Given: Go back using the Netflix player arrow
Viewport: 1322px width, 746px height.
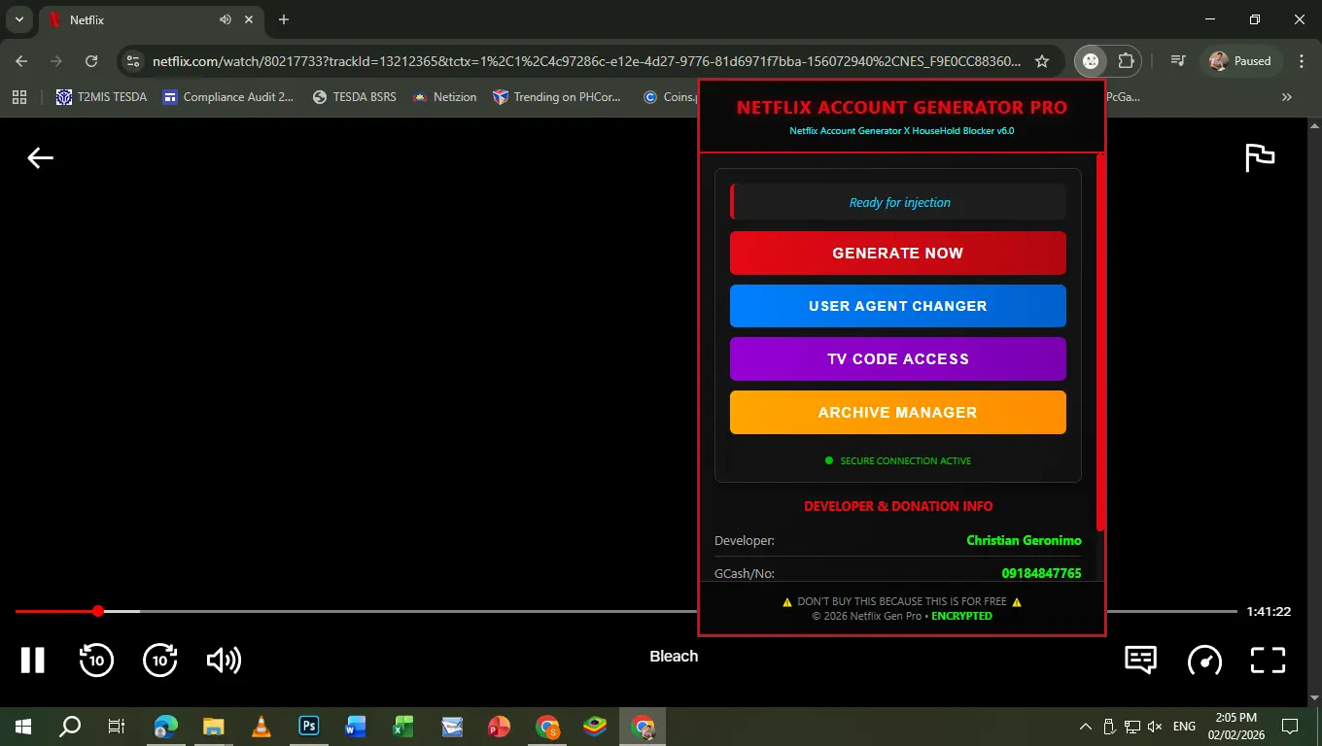Looking at the screenshot, I should click(x=40, y=157).
